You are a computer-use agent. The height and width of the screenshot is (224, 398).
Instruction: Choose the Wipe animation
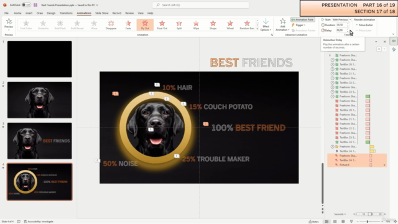tap(196, 25)
